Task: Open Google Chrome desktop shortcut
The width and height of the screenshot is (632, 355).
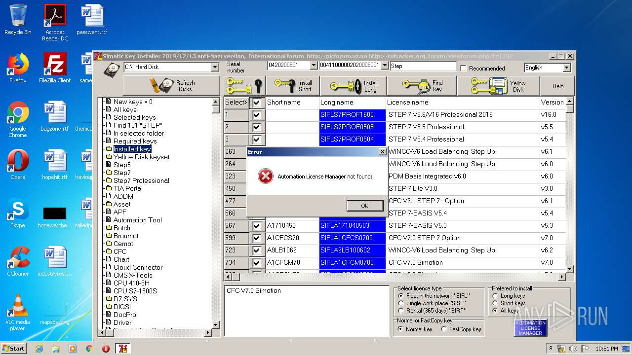Action: [18, 119]
